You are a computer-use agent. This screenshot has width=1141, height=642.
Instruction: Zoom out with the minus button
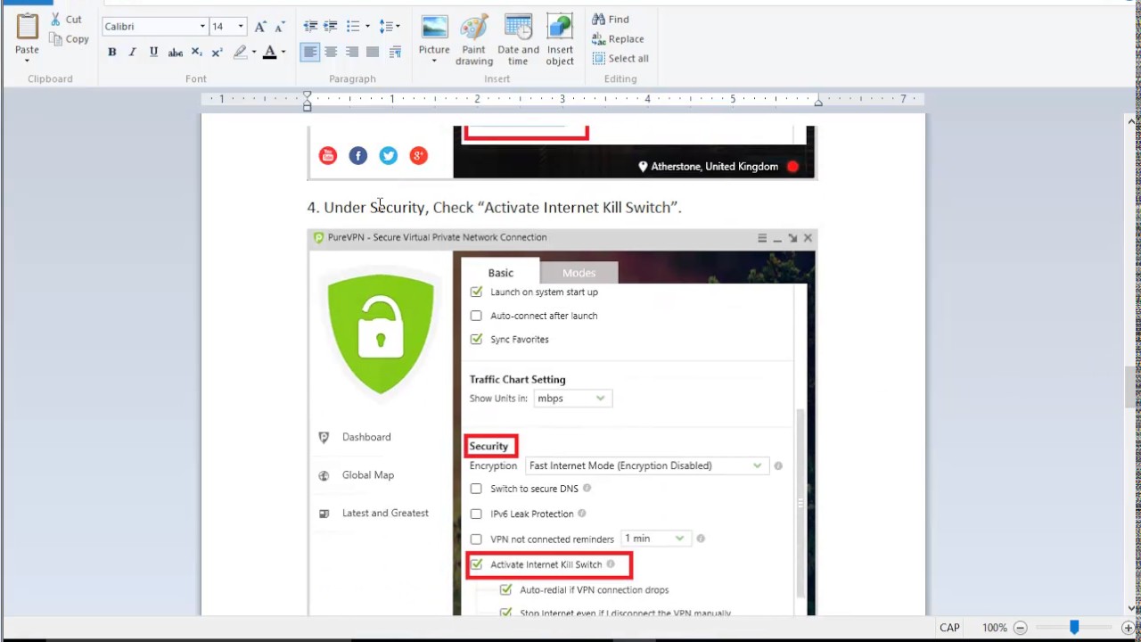point(1021,628)
